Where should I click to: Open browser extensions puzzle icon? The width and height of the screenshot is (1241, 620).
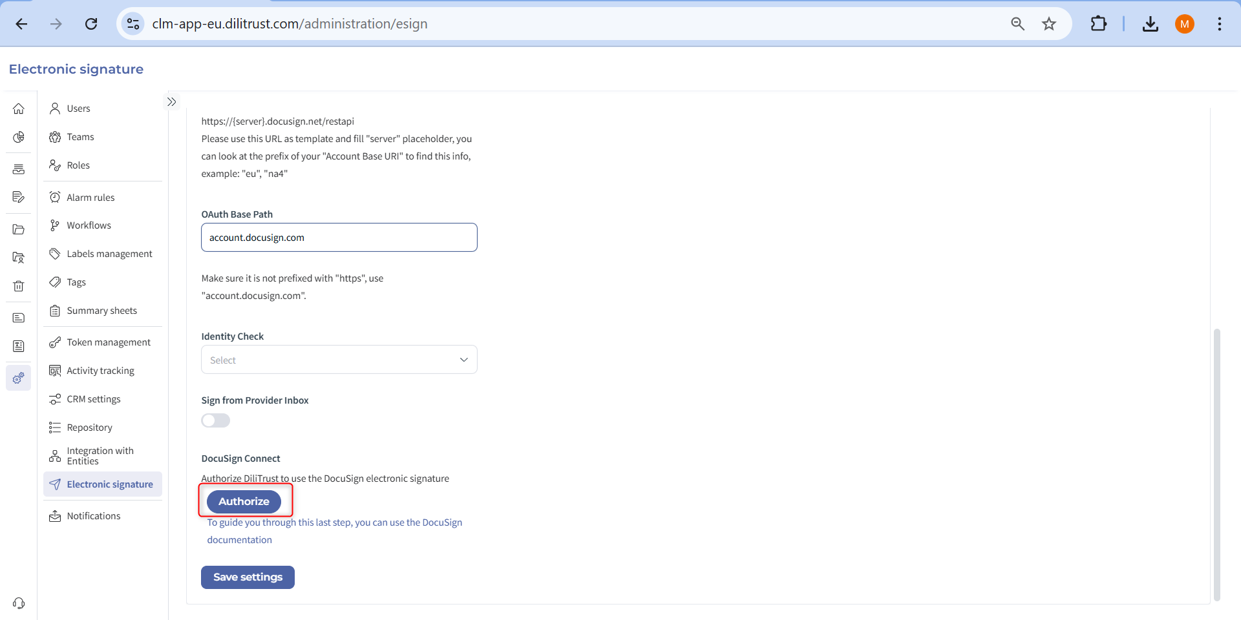click(1099, 24)
